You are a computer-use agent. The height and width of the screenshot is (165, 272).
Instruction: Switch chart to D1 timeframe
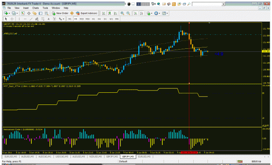105,19
